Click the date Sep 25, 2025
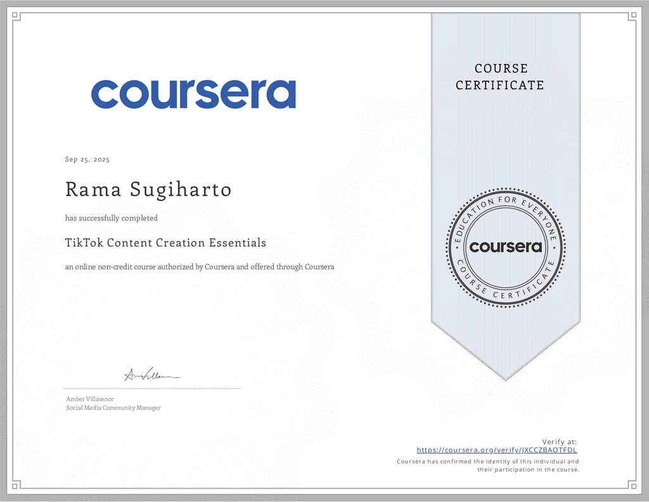 [x=87, y=160]
